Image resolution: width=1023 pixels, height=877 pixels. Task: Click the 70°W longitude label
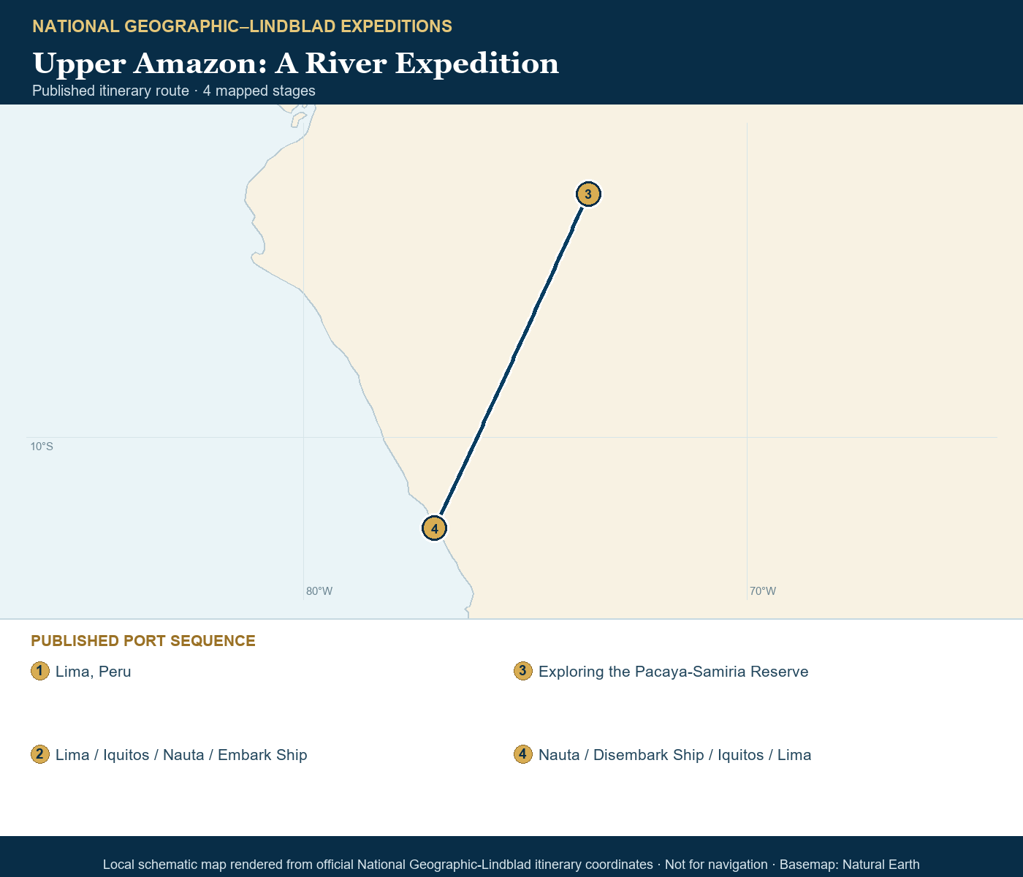click(763, 591)
